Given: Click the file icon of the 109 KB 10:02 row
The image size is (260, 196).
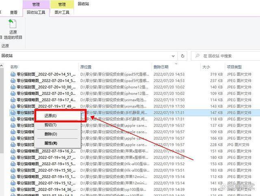Looking at the screenshot, I should click(13, 94).
